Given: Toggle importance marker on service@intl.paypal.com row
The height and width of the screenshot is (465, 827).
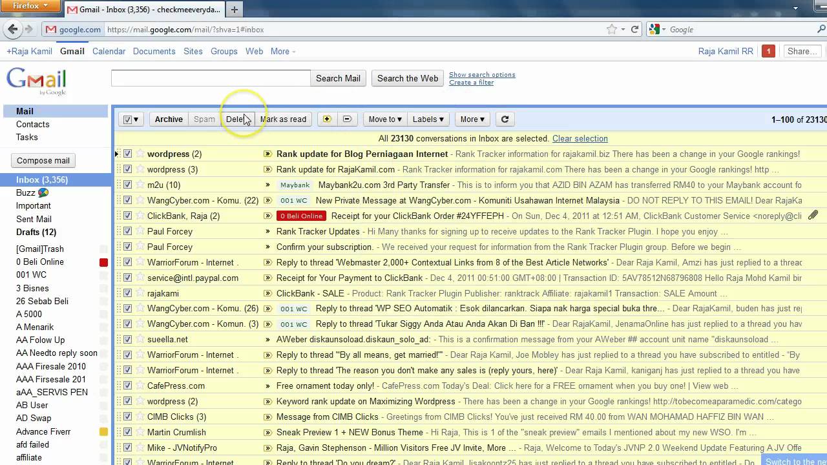Looking at the screenshot, I should [x=267, y=278].
